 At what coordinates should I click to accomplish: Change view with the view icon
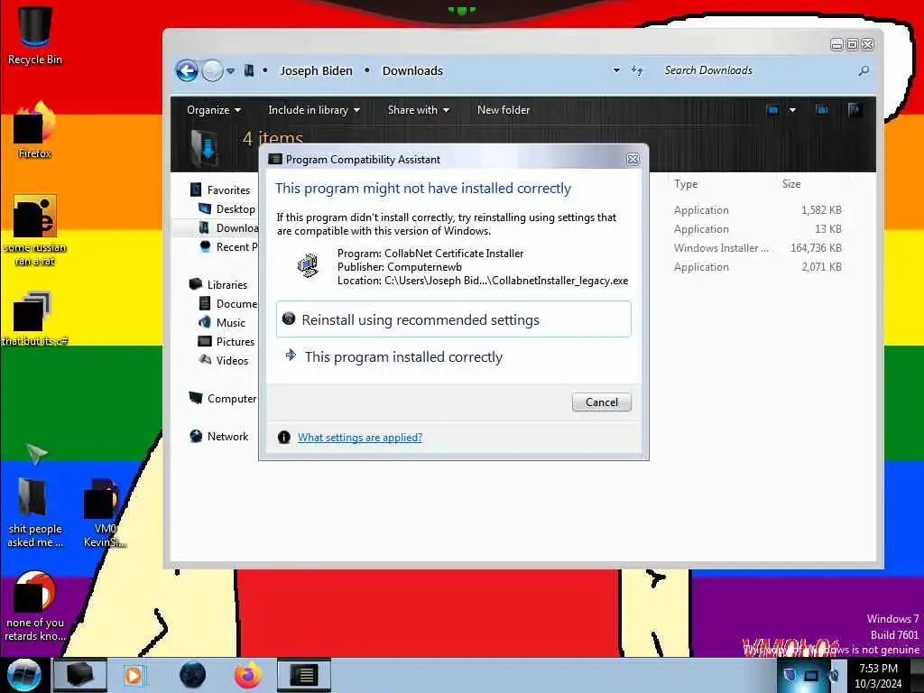[772, 109]
